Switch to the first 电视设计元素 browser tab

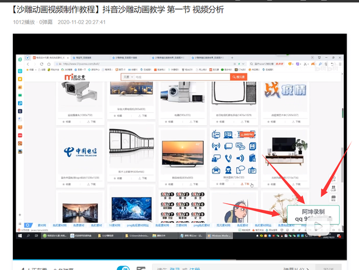[50, 58]
